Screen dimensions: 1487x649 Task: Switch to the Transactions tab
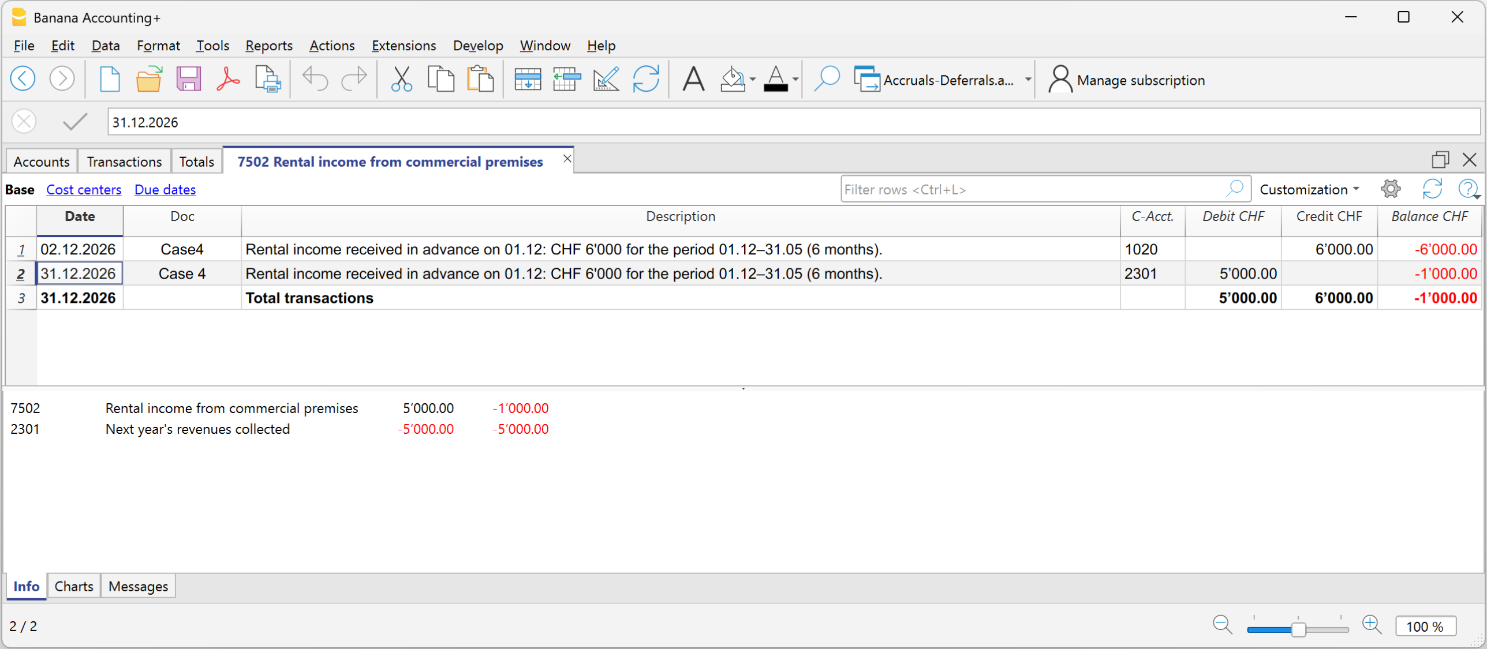click(x=124, y=162)
